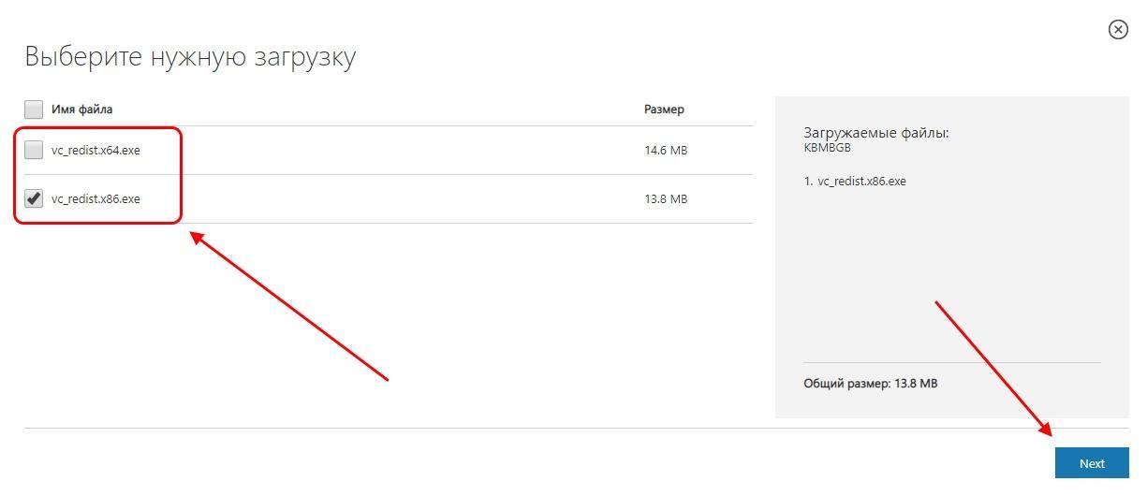Screen dimensions: 1147x496
Task: Click the circled X icon at top right
Action: pos(1118,30)
